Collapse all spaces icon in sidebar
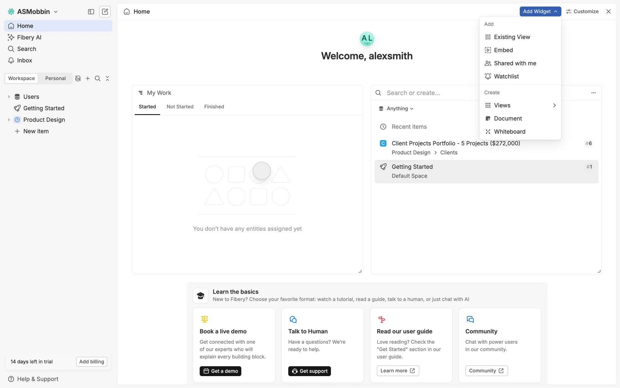620x388 pixels. (108, 79)
